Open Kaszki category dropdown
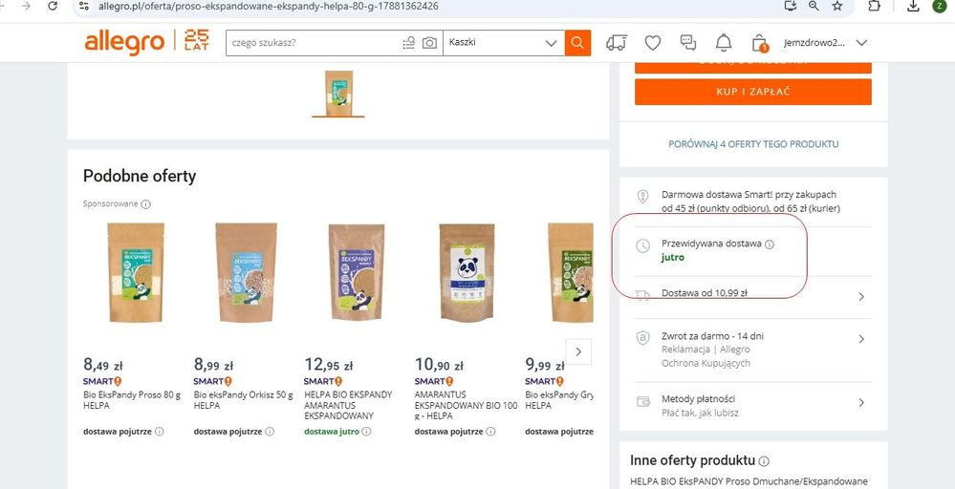 tap(503, 43)
